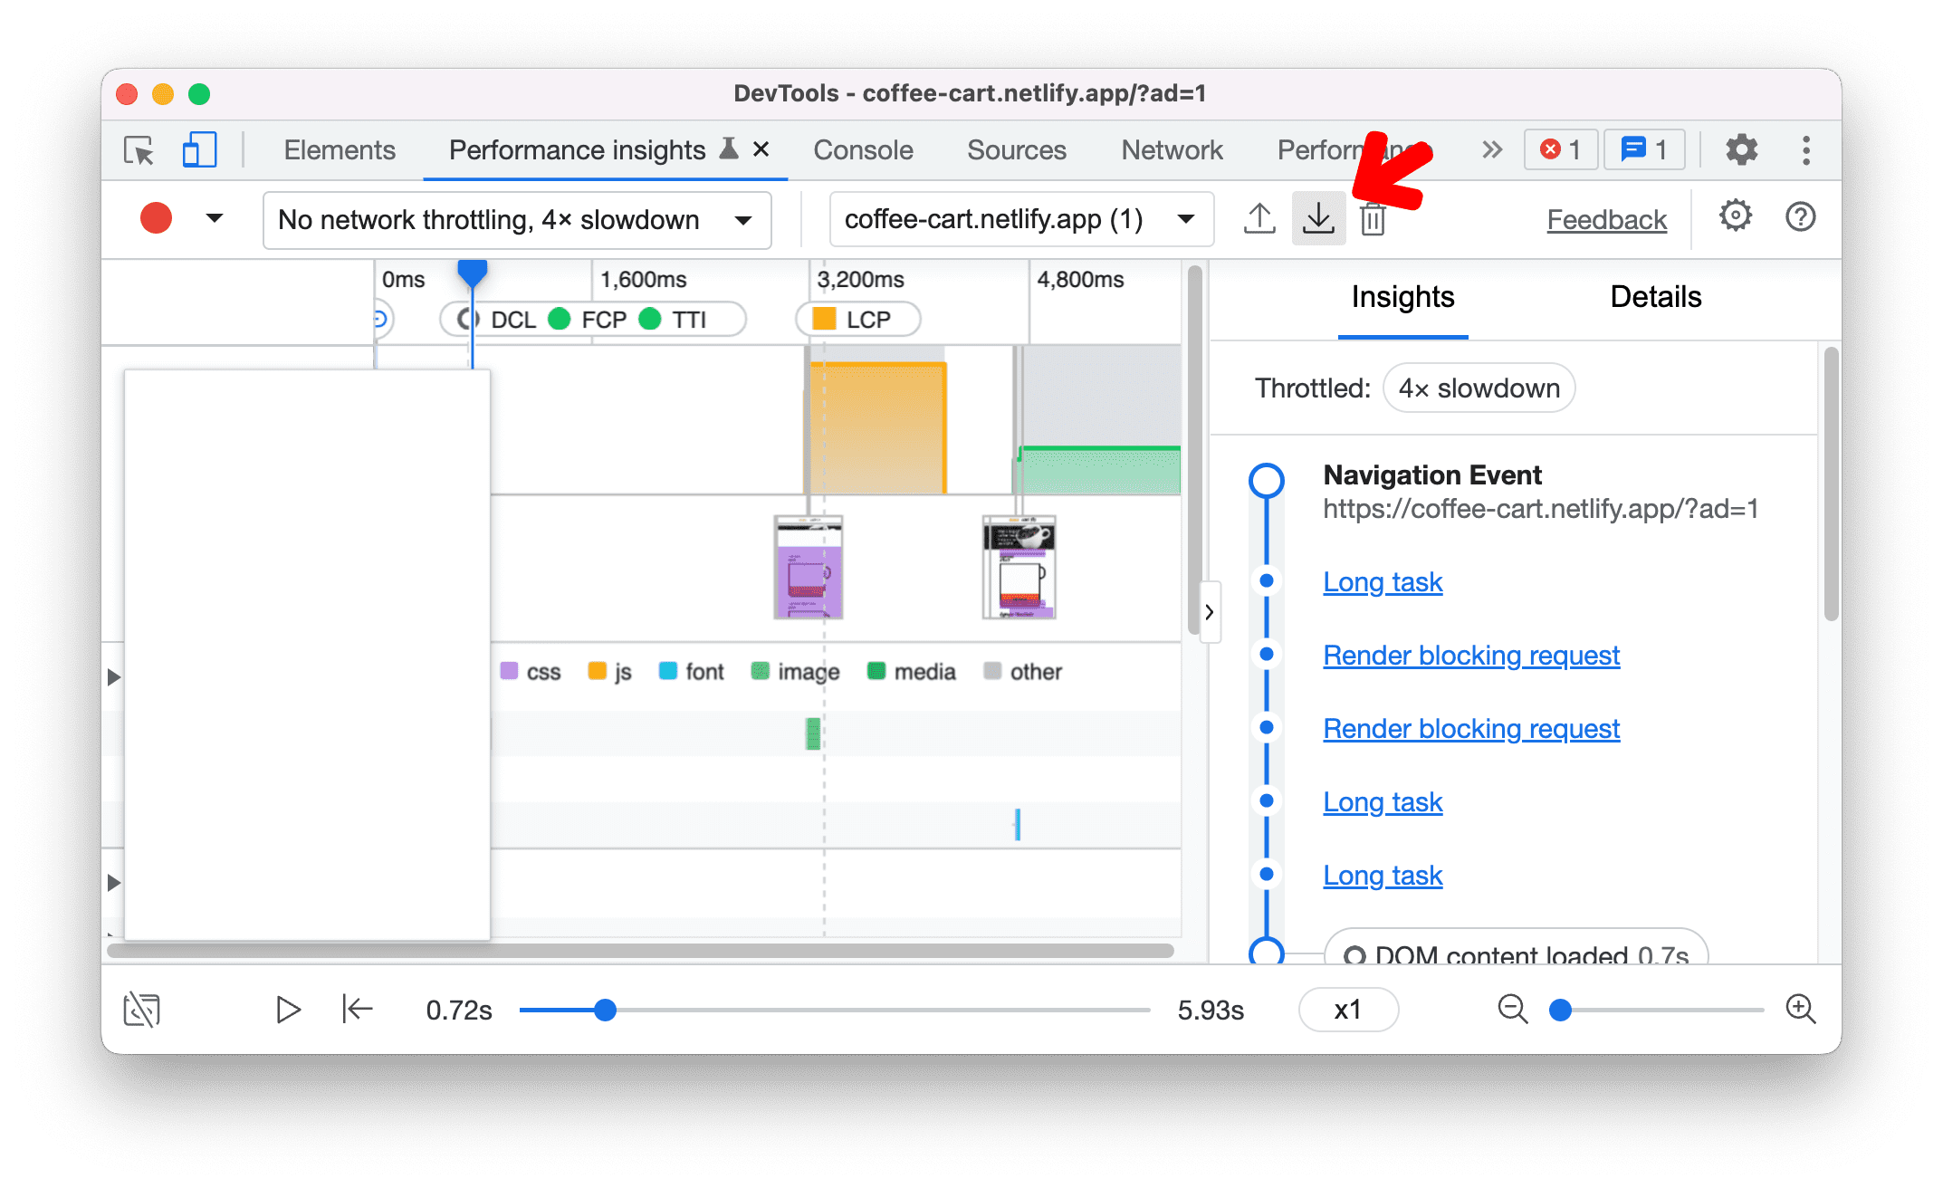
Task: Click the disable screenshots toggle
Action: click(x=143, y=1008)
